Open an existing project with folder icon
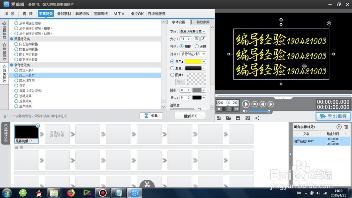352x198 pixels. click(x=228, y=118)
